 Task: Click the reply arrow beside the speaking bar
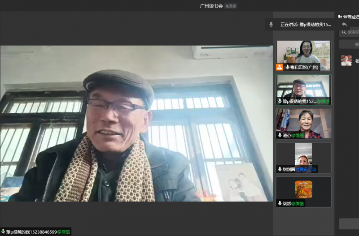coord(344,25)
